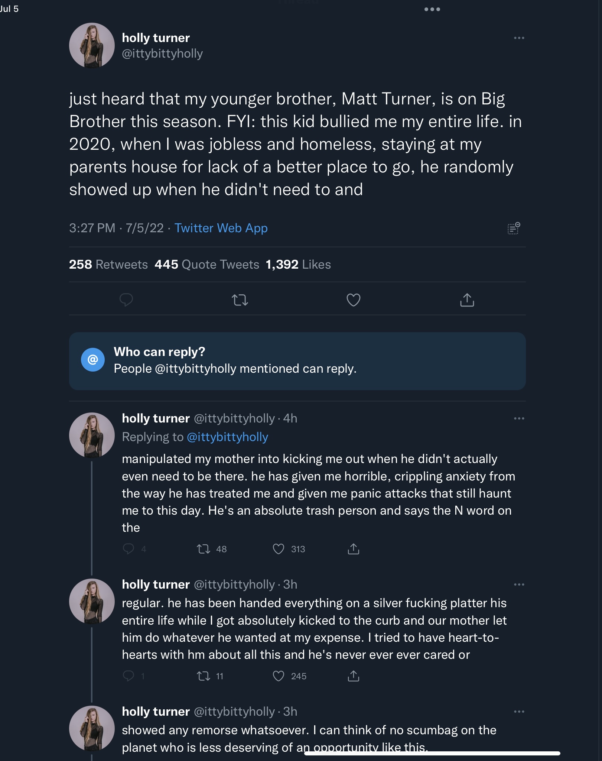
Task: View the 445 Quote Tweets list
Action: [207, 264]
